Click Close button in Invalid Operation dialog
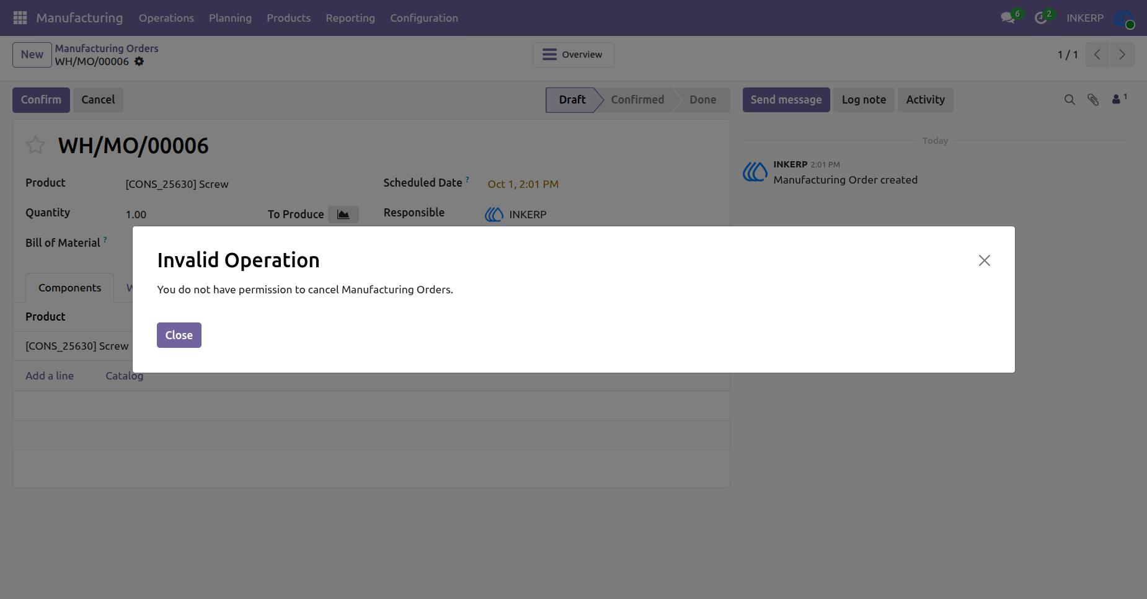 coord(179,335)
